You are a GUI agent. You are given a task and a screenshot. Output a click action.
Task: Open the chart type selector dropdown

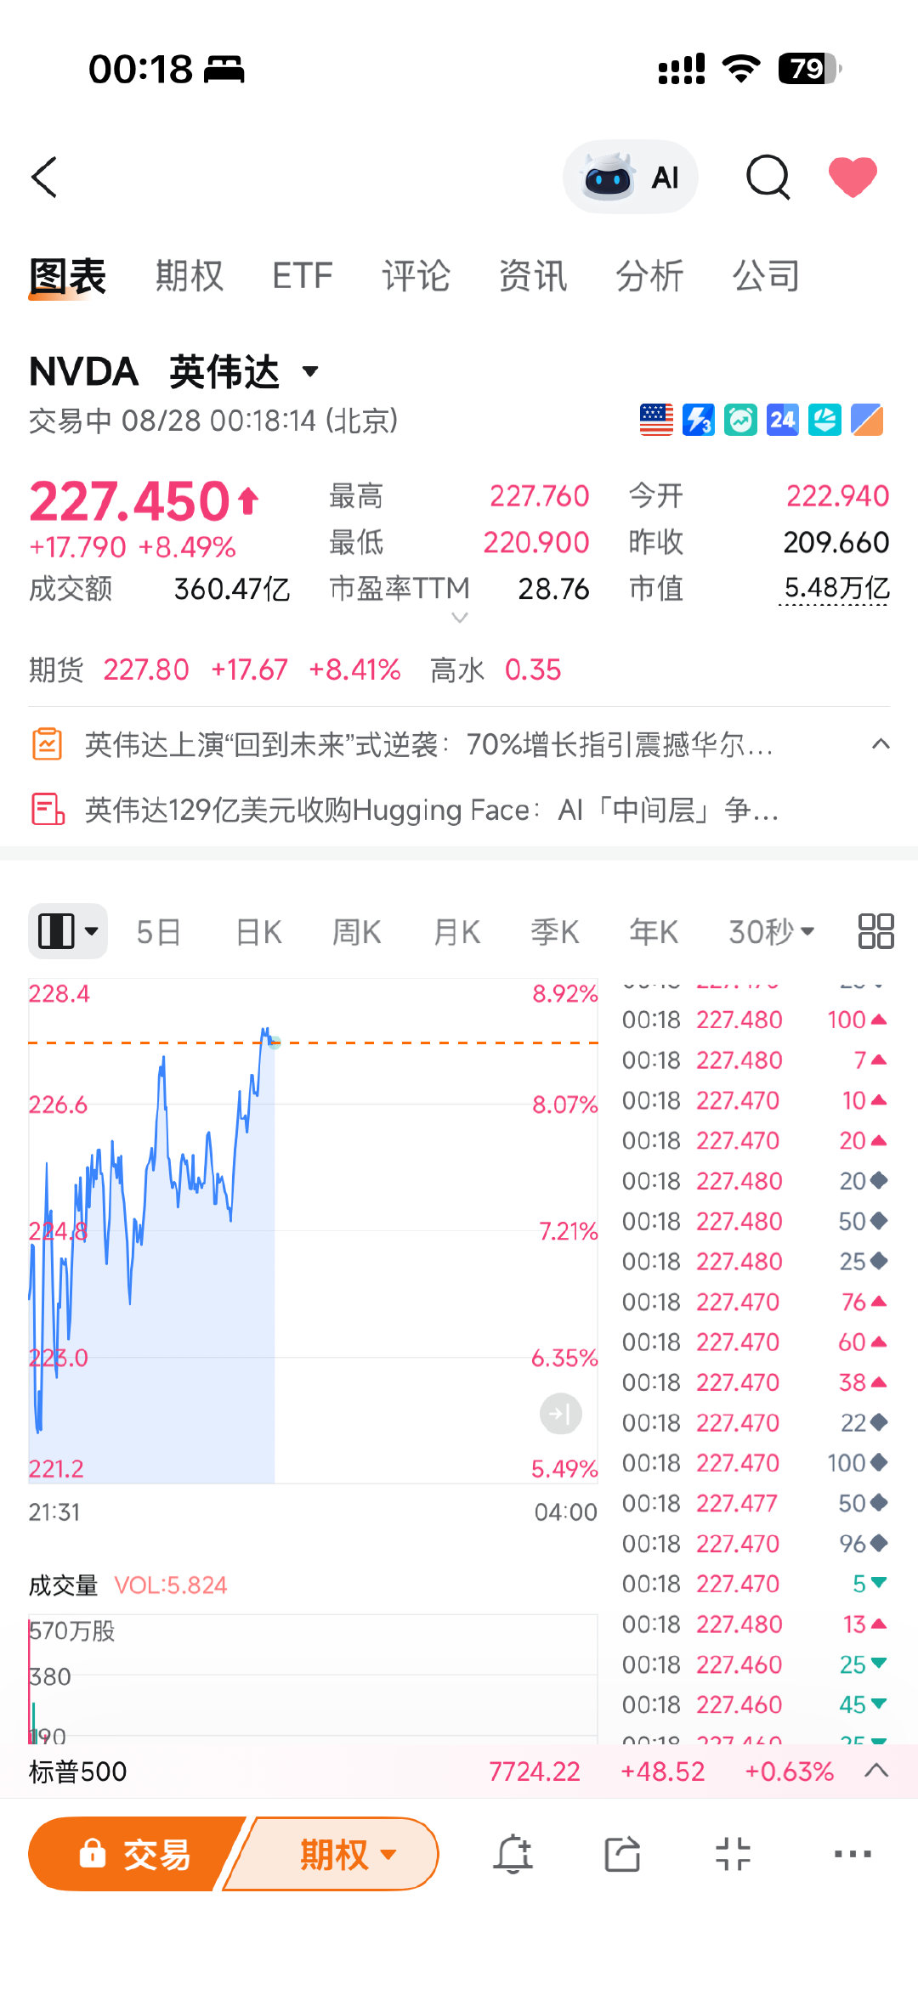coord(68,931)
